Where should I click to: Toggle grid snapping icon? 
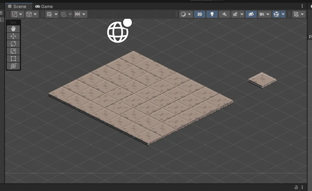click(x=49, y=14)
